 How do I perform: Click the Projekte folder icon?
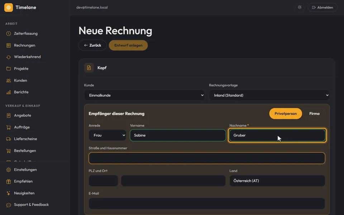pos(9,69)
